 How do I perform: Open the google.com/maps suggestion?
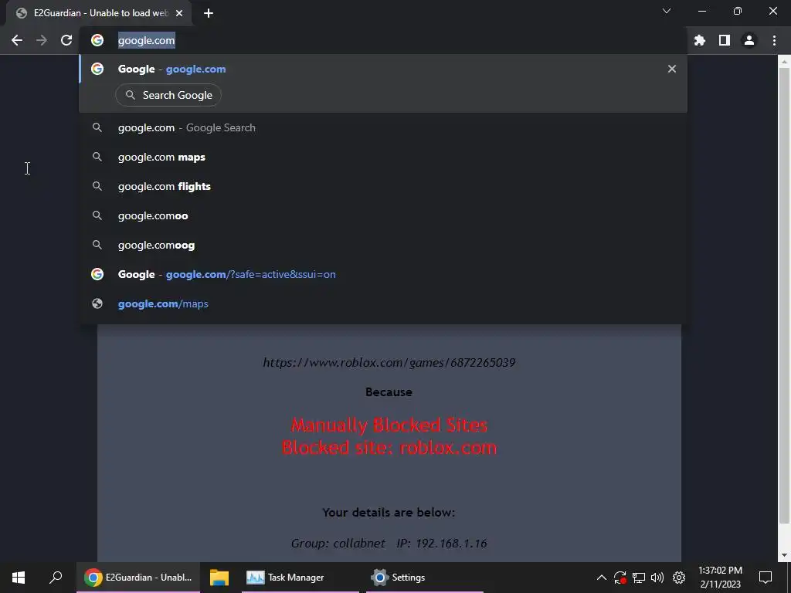click(383, 303)
